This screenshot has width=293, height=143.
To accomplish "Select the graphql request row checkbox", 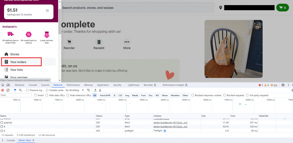I will (2, 123).
